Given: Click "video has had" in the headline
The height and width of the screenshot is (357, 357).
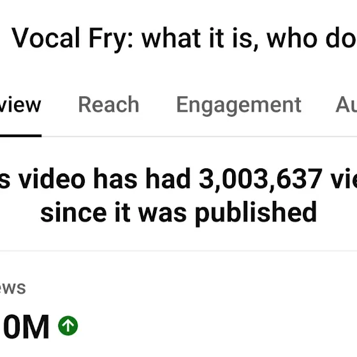Looking at the screenshot, I should (x=105, y=178).
